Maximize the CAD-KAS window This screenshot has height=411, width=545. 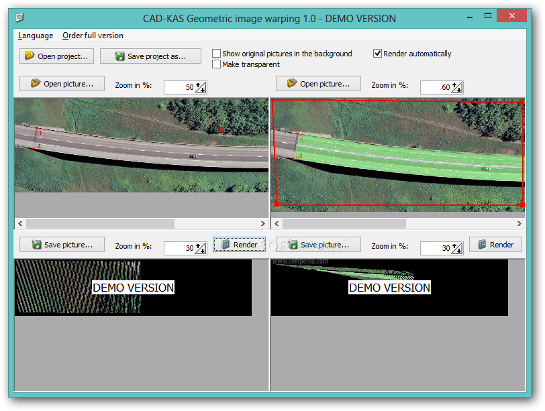click(488, 15)
